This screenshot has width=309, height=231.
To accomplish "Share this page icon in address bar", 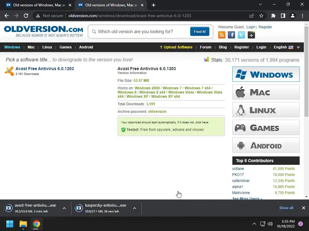I will click(252, 16).
